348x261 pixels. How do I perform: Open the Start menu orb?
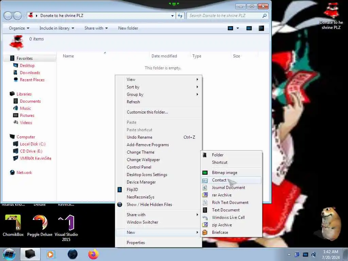point(9,254)
